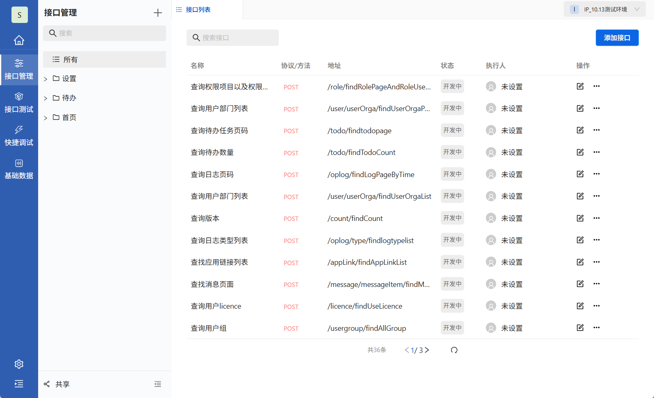654x398 pixels.
Task: Focus the 搜索接口 search field
Action: pos(232,38)
